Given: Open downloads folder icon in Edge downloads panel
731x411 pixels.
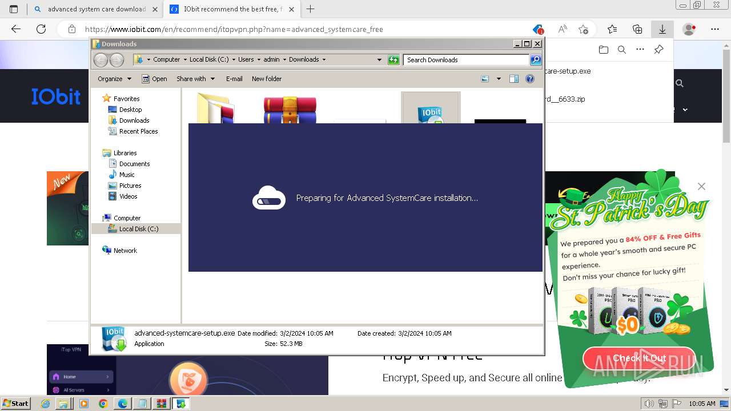Looking at the screenshot, I should (x=604, y=50).
